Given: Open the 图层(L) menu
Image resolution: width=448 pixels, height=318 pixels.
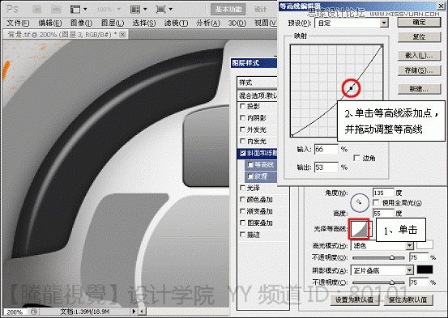Looking at the screenshot, I should pyautogui.click(x=113, y=23).
